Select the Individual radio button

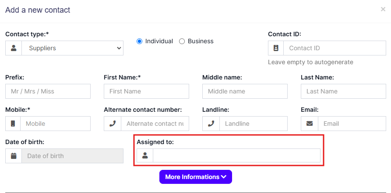pos(140,41)
